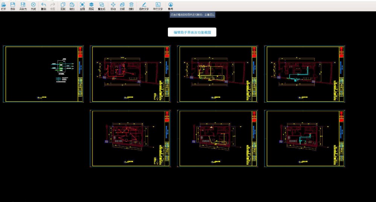Screen dimensions: 376x202
Task: Select the 单行文字 (Single-line Text) tool
Action: pos(158,5)
